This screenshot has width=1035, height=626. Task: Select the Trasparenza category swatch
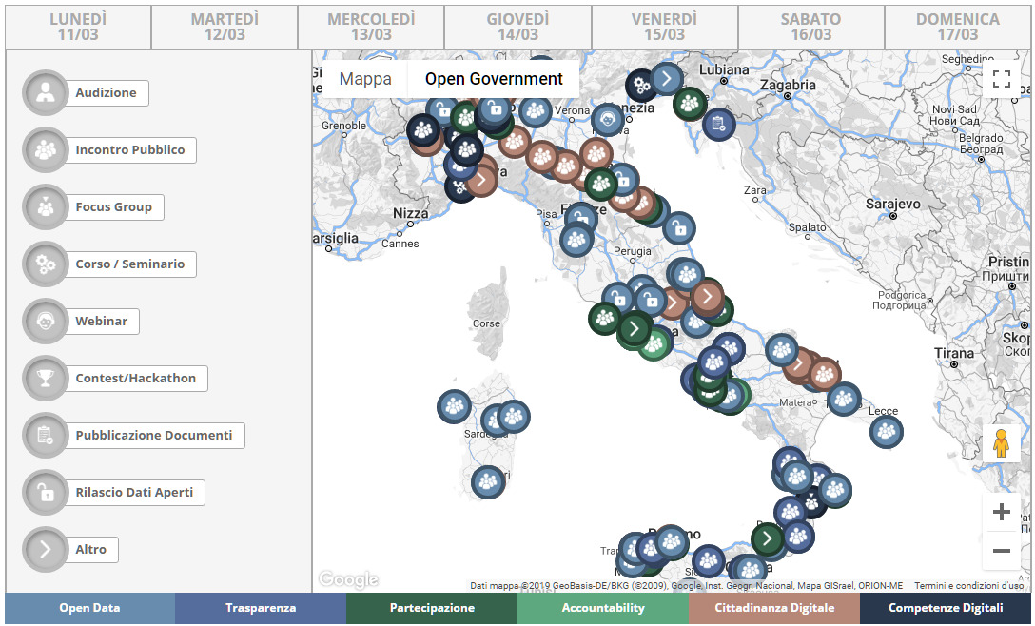(x=261, y=608)
